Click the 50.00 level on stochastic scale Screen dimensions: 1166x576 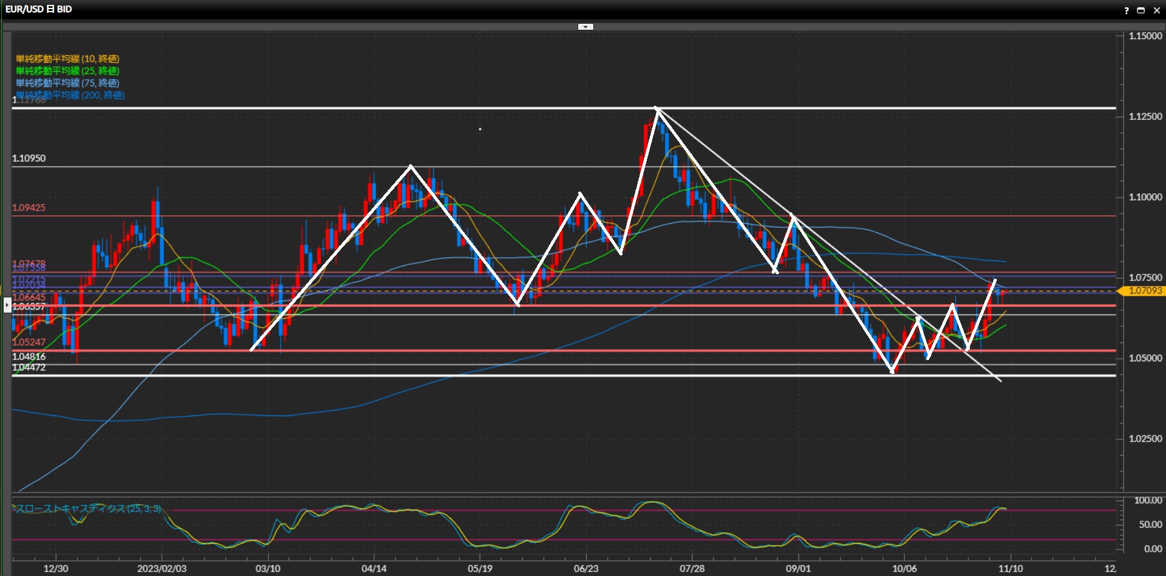[x=1150, y=524]
